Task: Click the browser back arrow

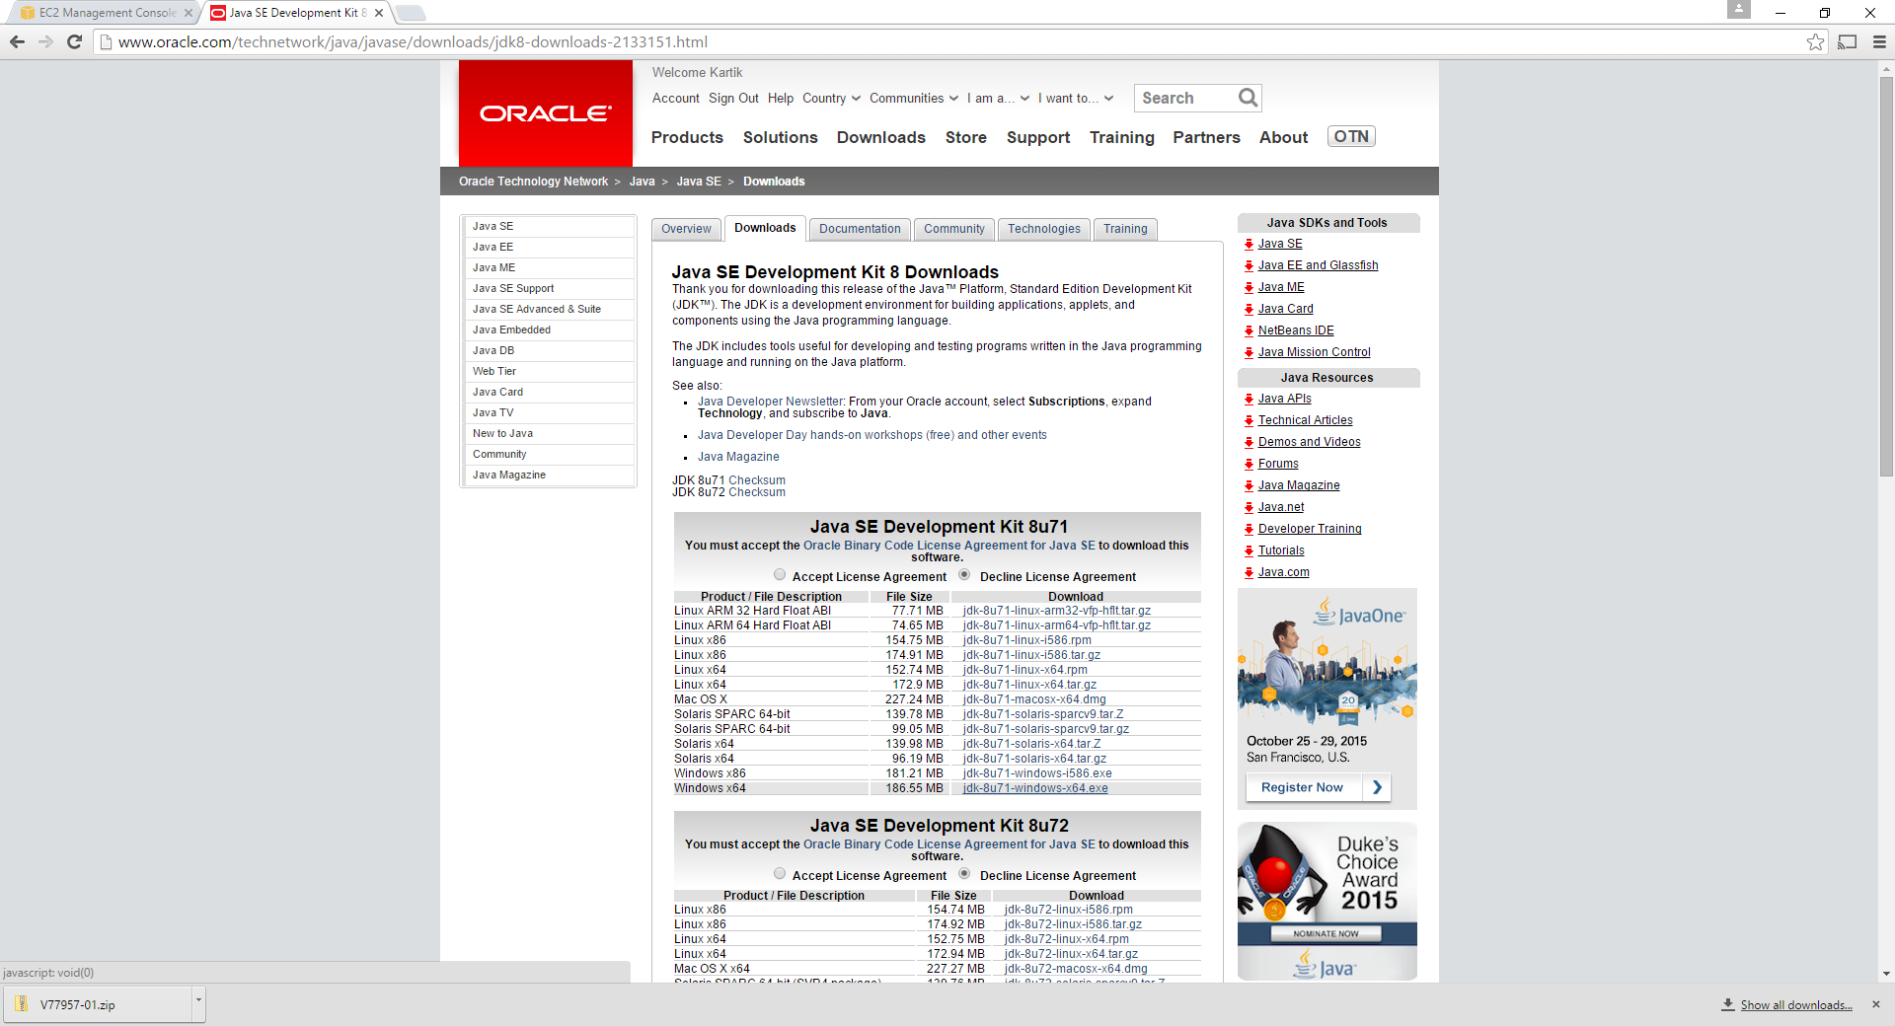Action: [x=17, y=41]
